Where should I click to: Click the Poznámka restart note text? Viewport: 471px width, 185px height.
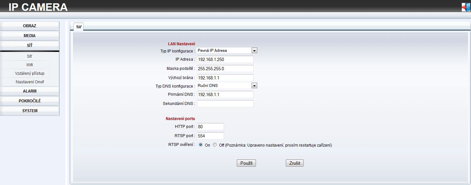279,145
